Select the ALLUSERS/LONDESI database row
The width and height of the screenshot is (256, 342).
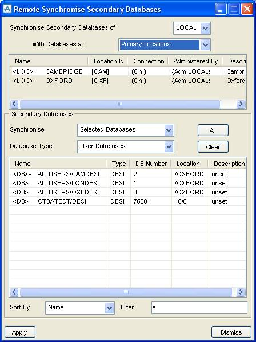click(127, 183)
